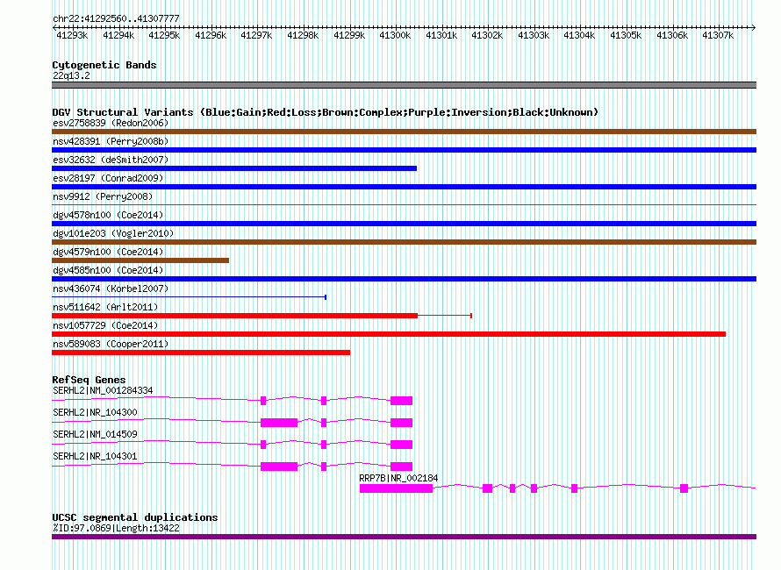Click the 41307k ruler tick label

point(718,35)
